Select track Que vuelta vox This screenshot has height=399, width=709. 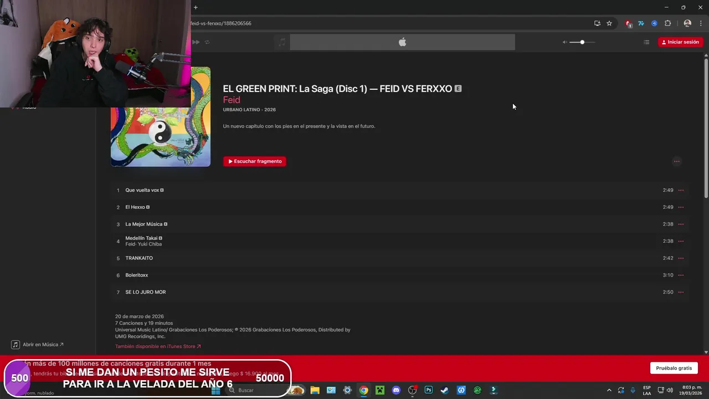point(399,190)
